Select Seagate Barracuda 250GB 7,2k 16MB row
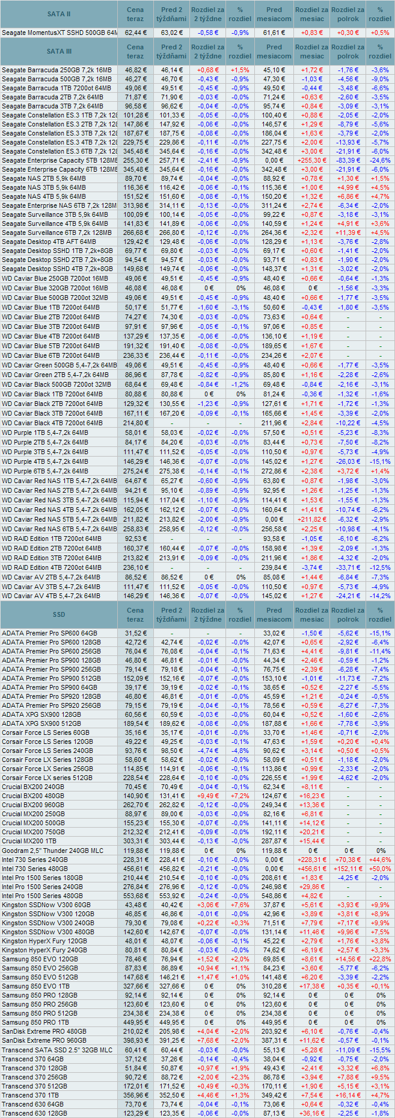 (x=197, y=70)
